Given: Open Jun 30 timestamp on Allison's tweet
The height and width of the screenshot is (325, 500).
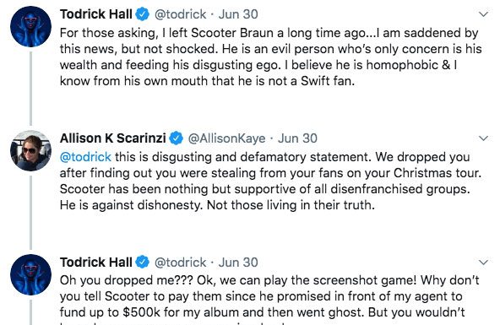Looking at the screenshot, I should (x=297, y=138).
